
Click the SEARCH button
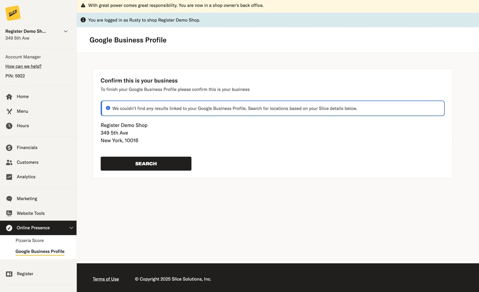click(x=146, y=164)
